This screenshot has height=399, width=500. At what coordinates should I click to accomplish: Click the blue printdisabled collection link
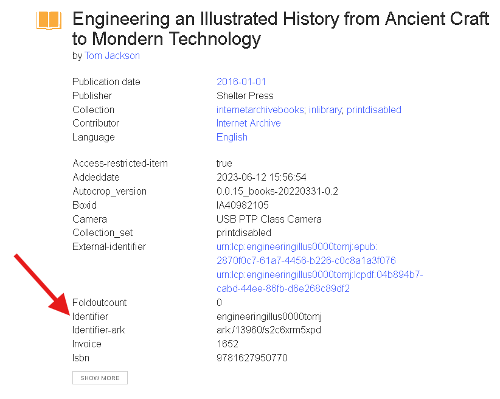pyautogui.click(x=373, y=109)
